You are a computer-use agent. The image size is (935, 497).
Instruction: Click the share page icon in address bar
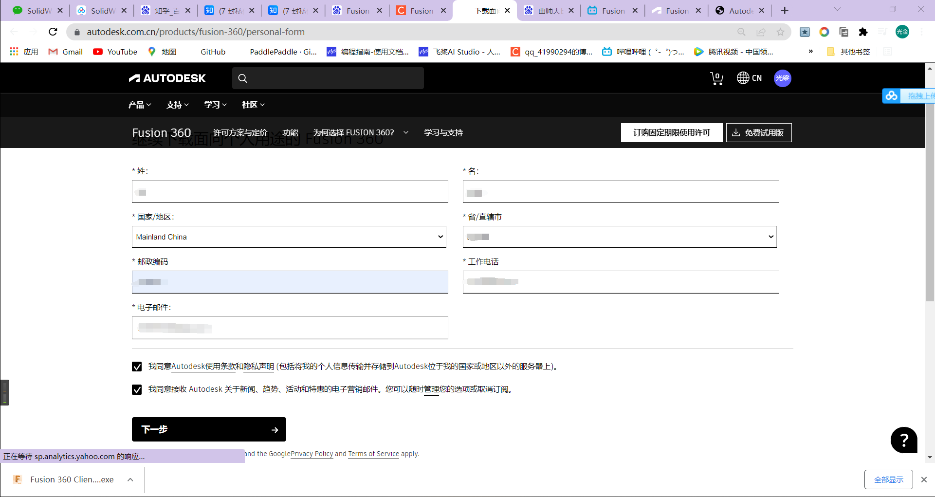coord(761,32)
